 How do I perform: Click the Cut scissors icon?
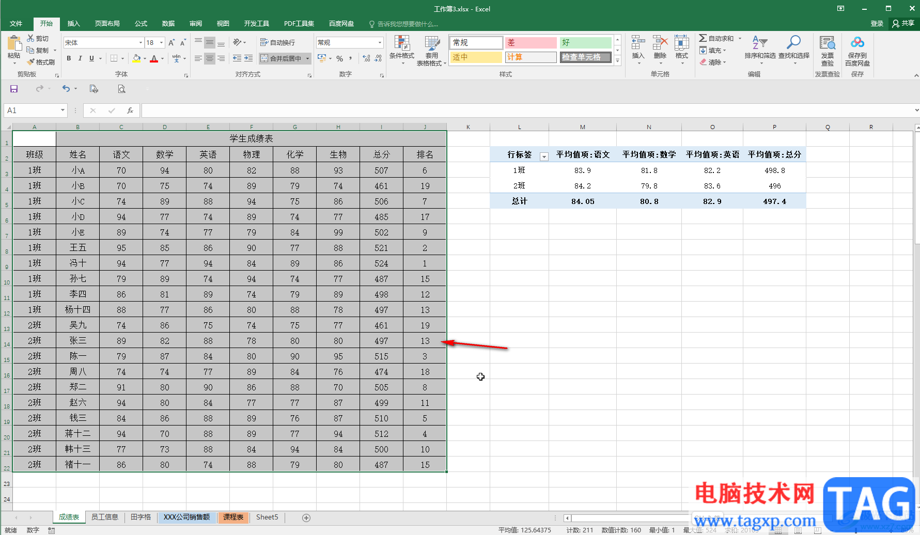tap(31, 38)
